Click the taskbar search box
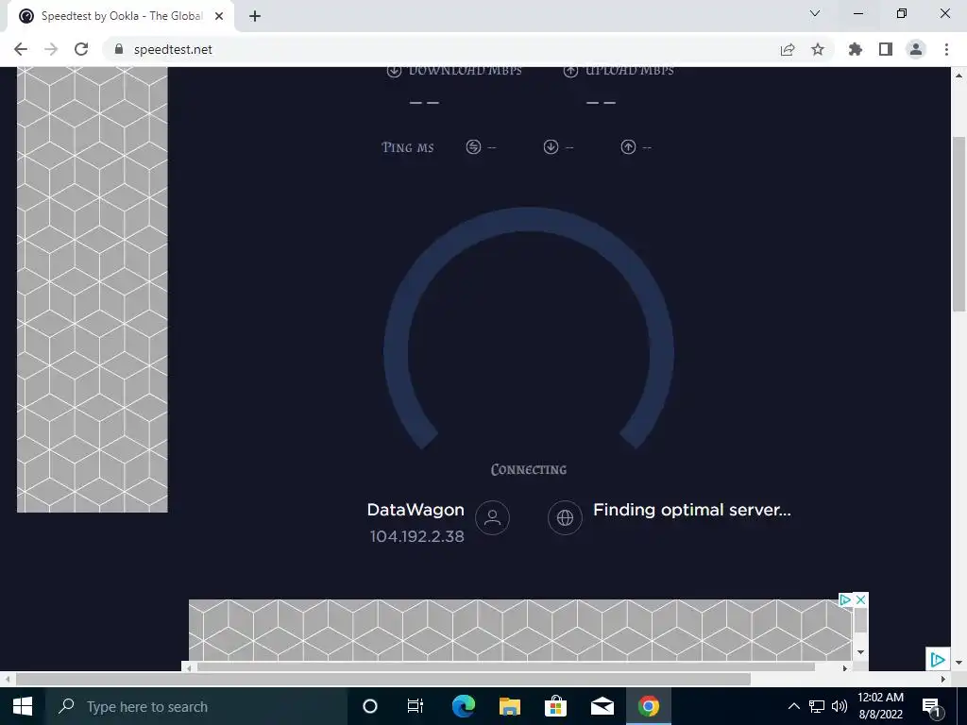The height and width of the screenshot is (725, 967). click(196, 706)
